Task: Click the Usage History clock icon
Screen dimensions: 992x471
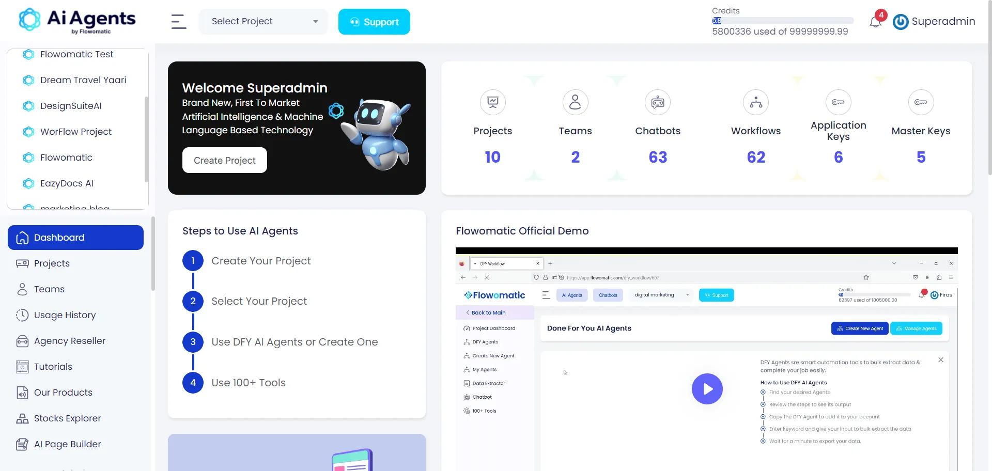Action: point(22,315)
